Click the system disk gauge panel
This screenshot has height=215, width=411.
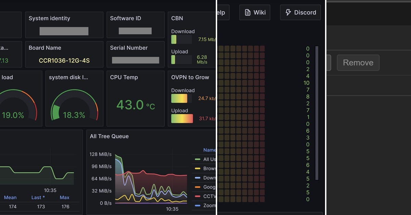(x=74, y=99)
